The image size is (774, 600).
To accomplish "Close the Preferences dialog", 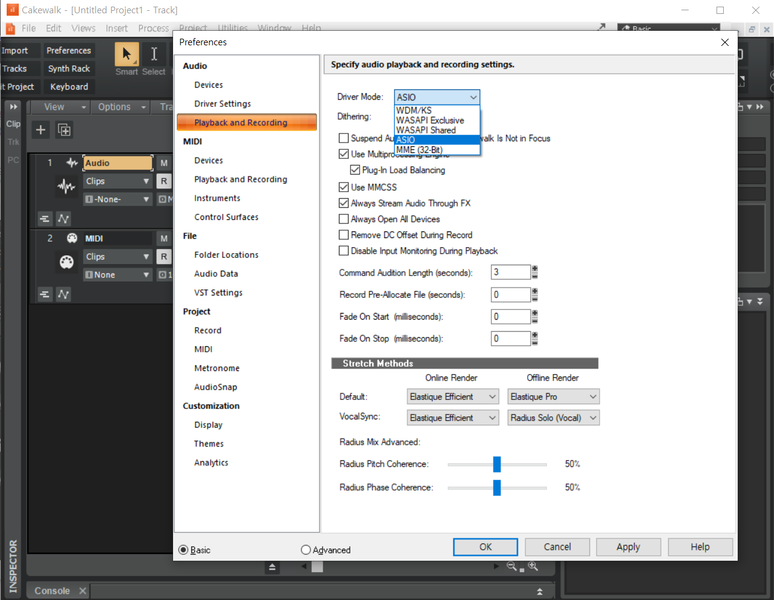I will point(725,42).
